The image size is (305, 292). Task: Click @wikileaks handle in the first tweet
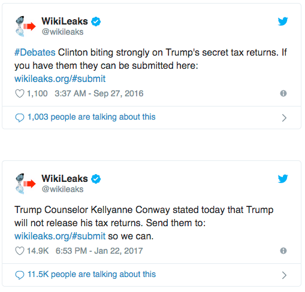point(62,32)
